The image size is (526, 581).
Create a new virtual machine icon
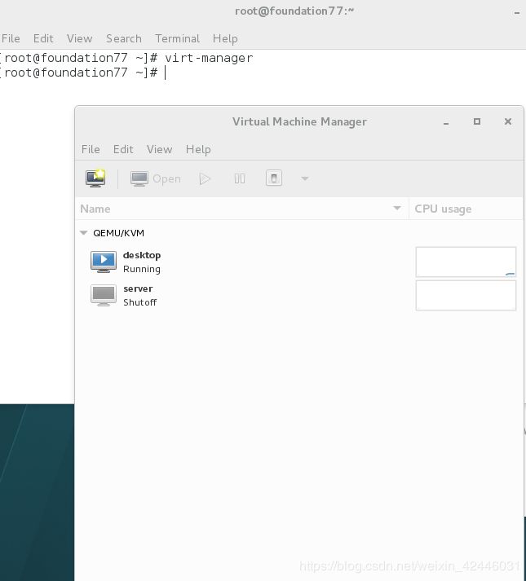click(95, 178)
